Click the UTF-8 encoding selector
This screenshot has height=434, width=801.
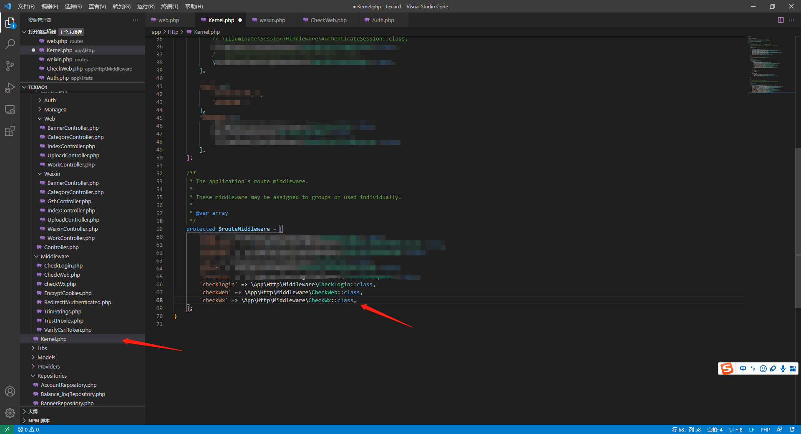736,429
